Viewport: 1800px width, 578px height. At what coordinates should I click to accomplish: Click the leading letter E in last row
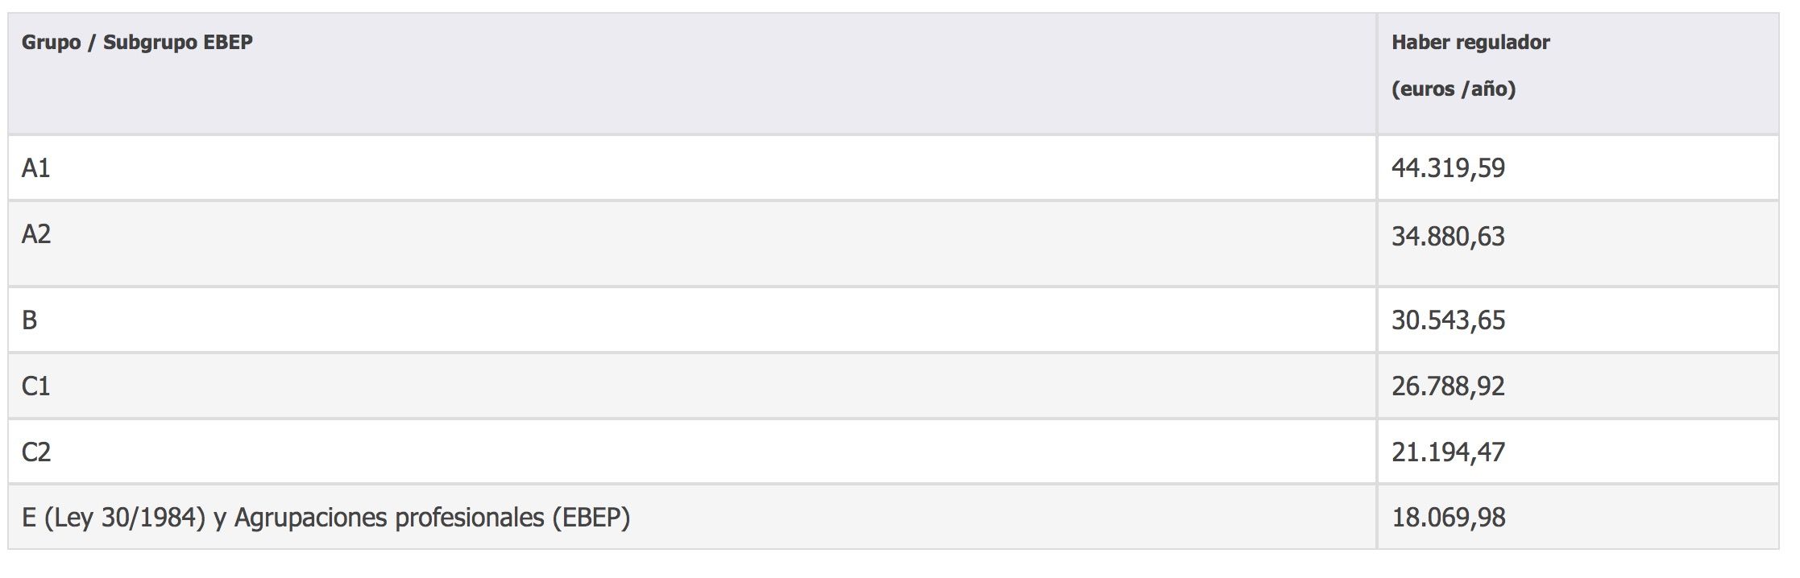29,518
